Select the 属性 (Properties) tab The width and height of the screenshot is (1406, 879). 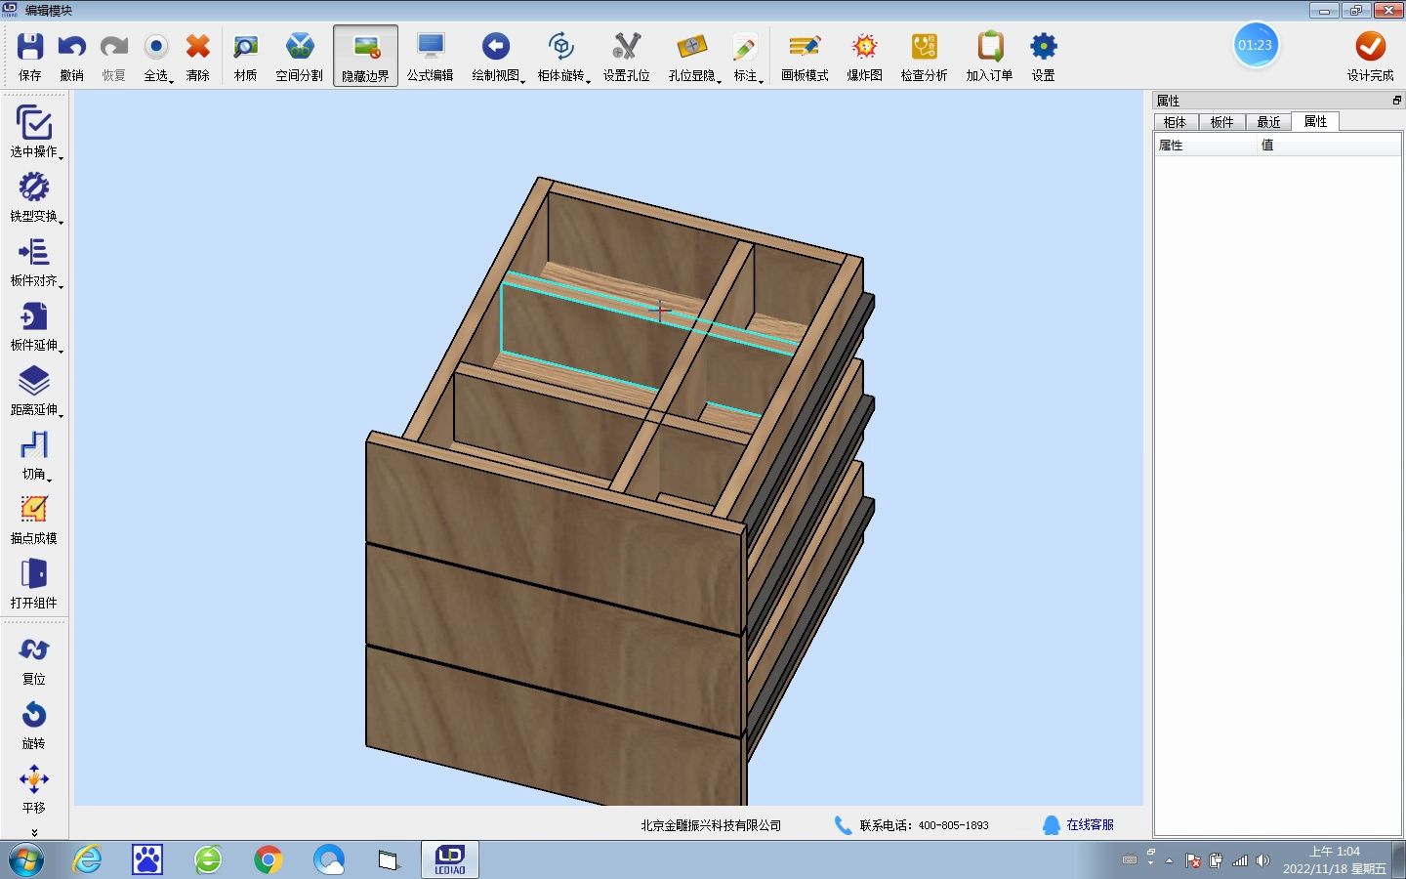pos(1315,121)
